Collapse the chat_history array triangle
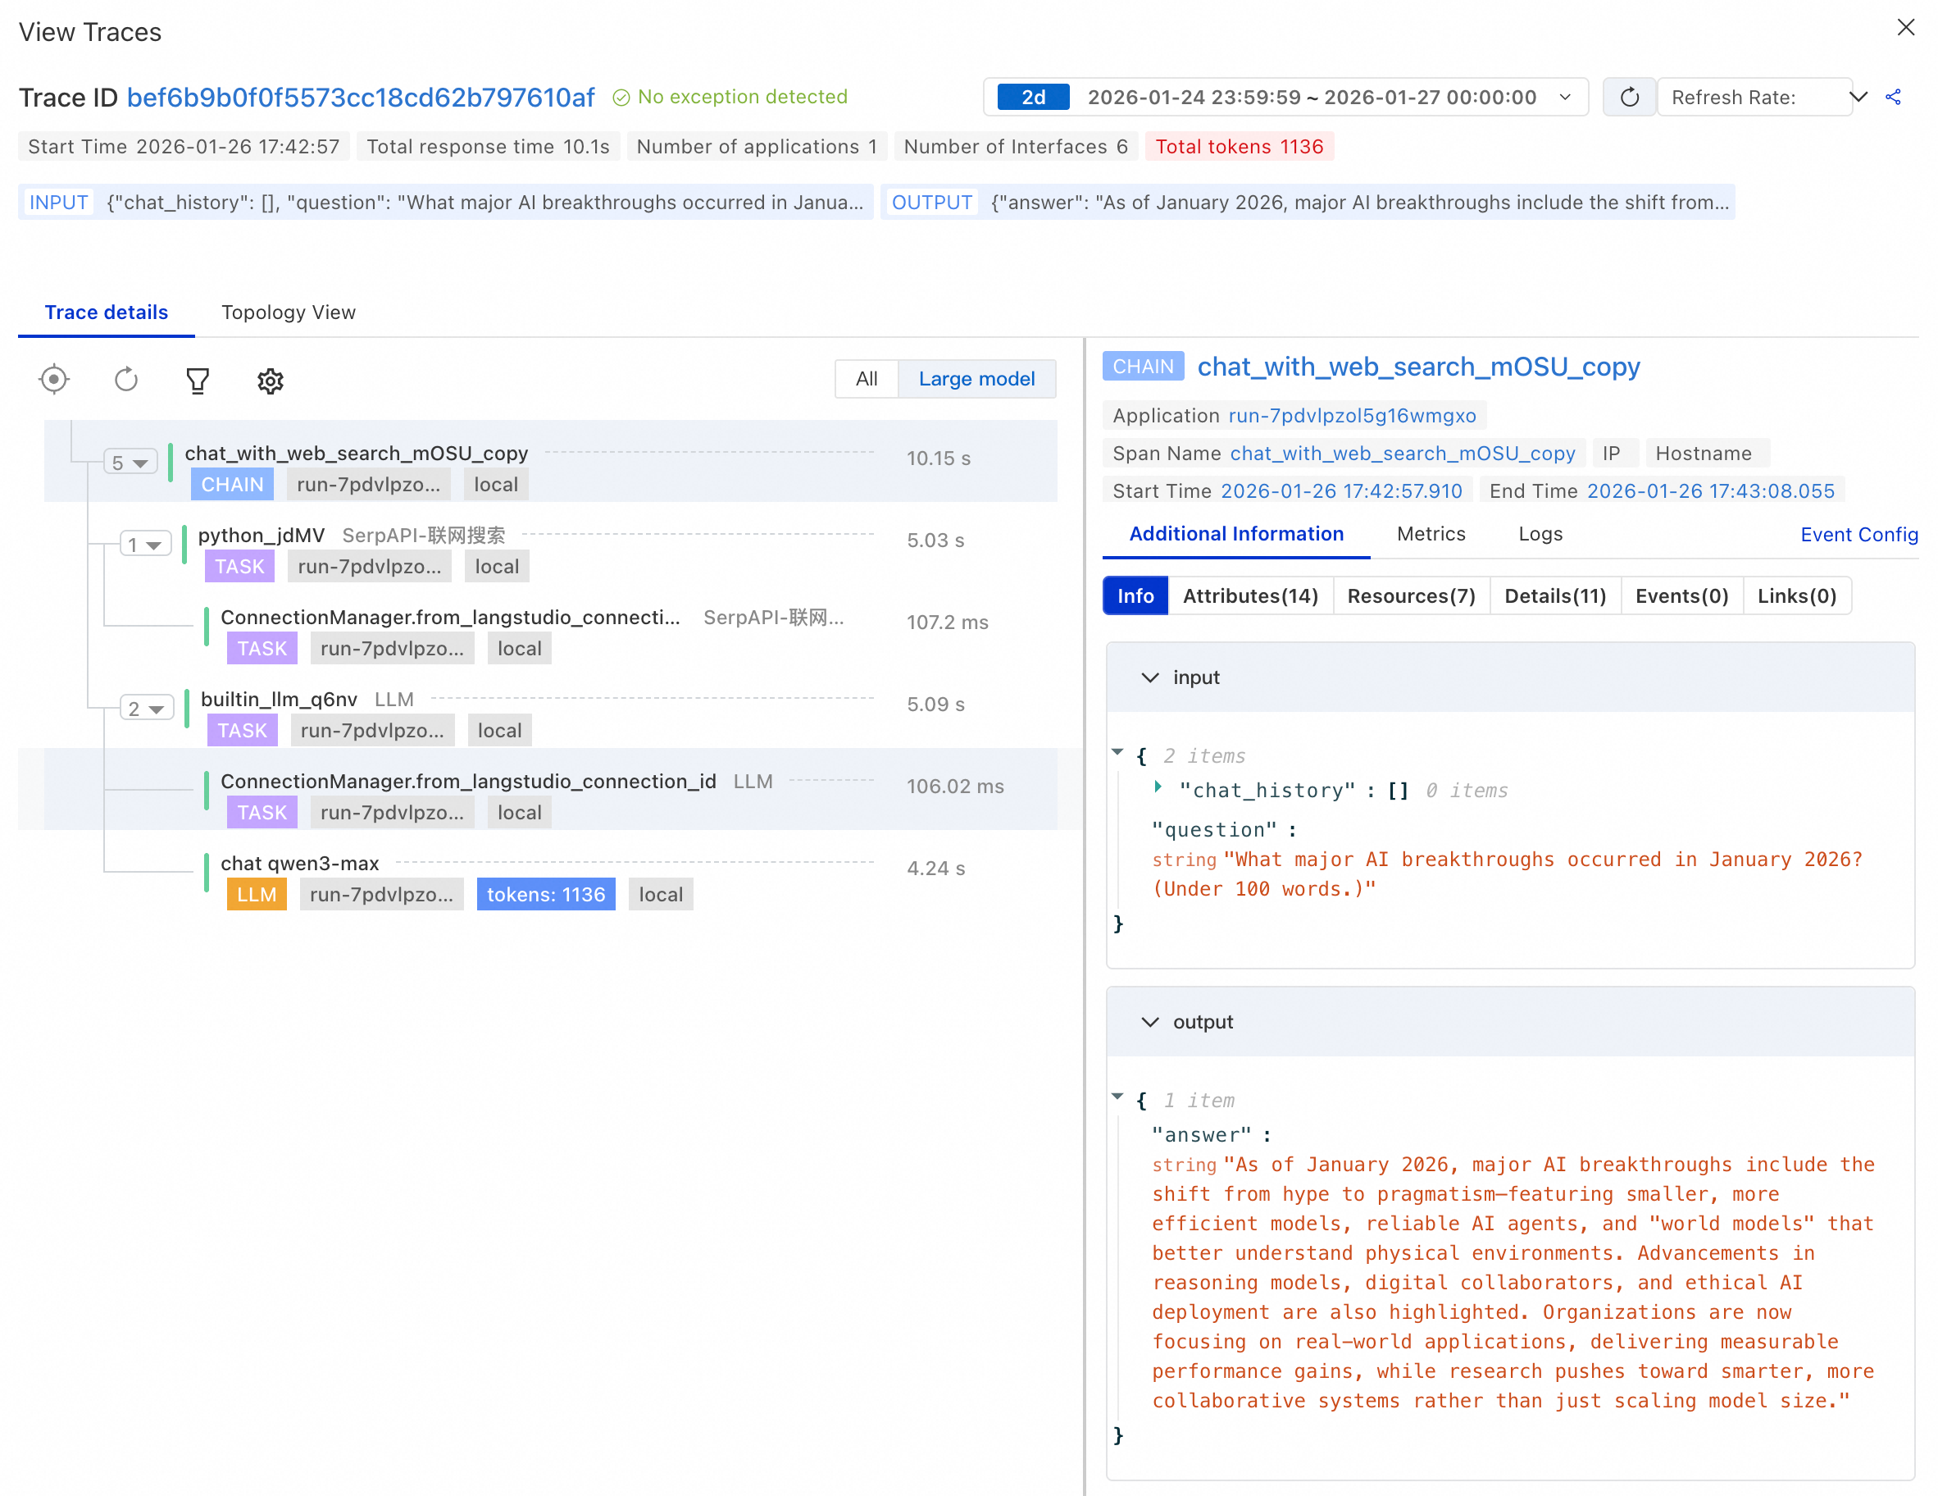1938x1496 pixels. pos(1158,787)
